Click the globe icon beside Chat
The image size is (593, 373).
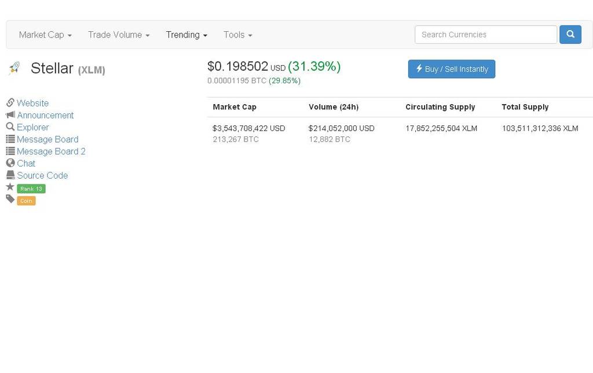click(10, 163)
